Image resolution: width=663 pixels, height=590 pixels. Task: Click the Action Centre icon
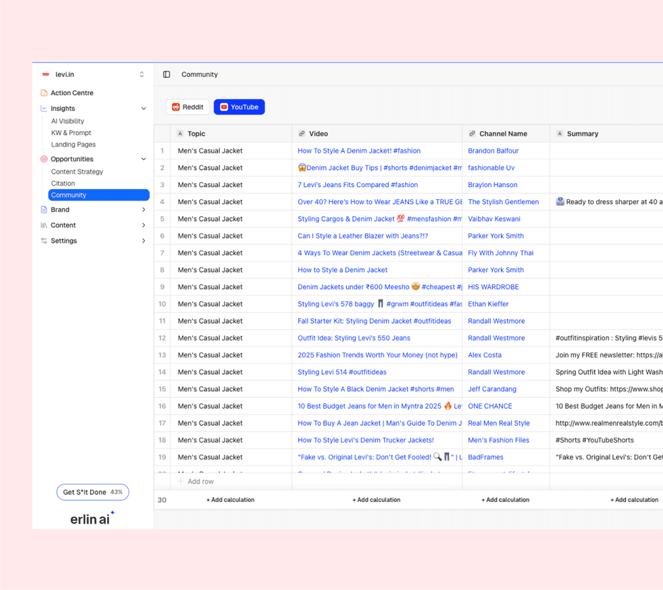click(x=44, y=93)
